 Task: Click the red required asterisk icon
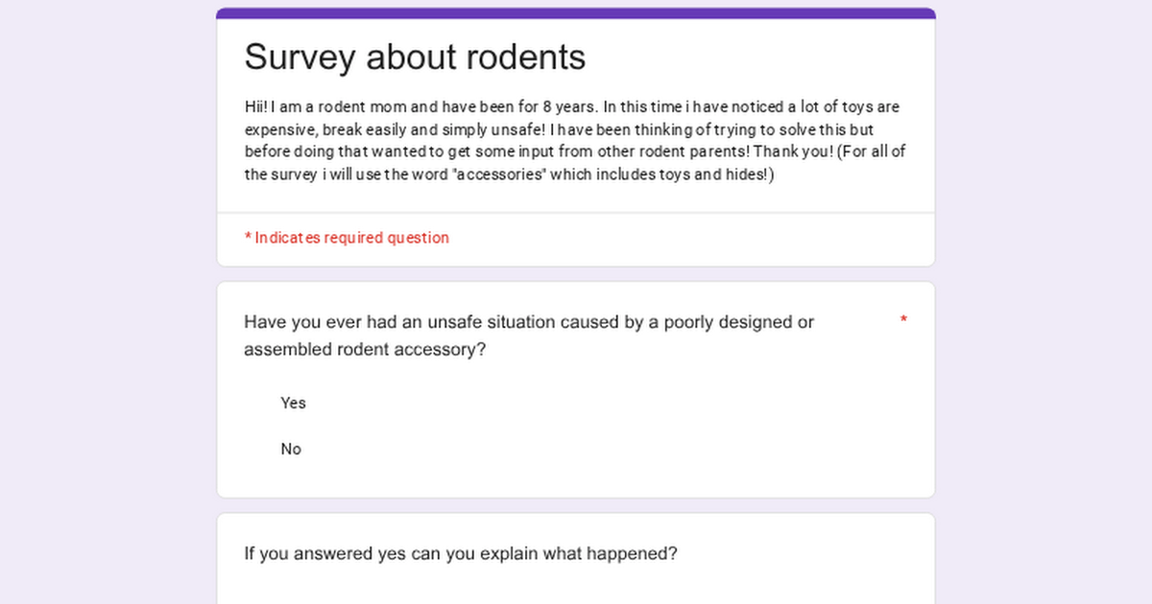(x=903, y=320)
